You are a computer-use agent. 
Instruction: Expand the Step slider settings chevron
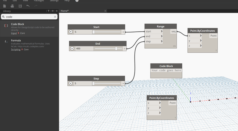click(71, 83)
